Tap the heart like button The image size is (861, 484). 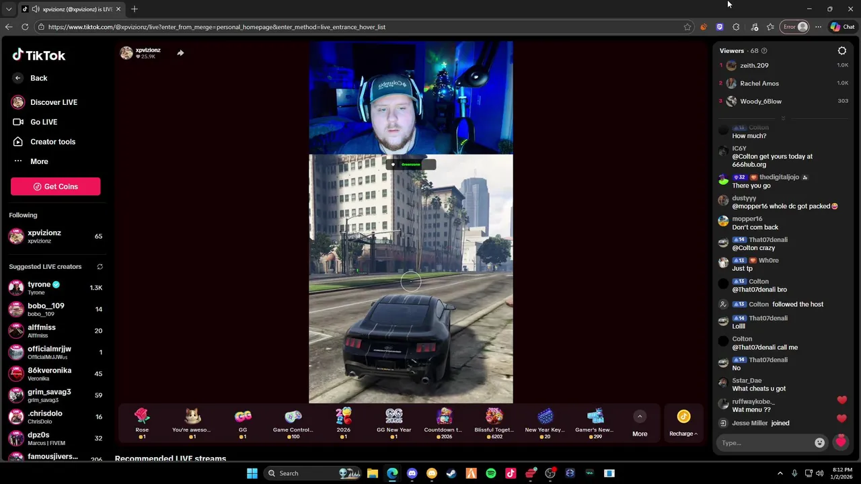click(x=840, y=442)
